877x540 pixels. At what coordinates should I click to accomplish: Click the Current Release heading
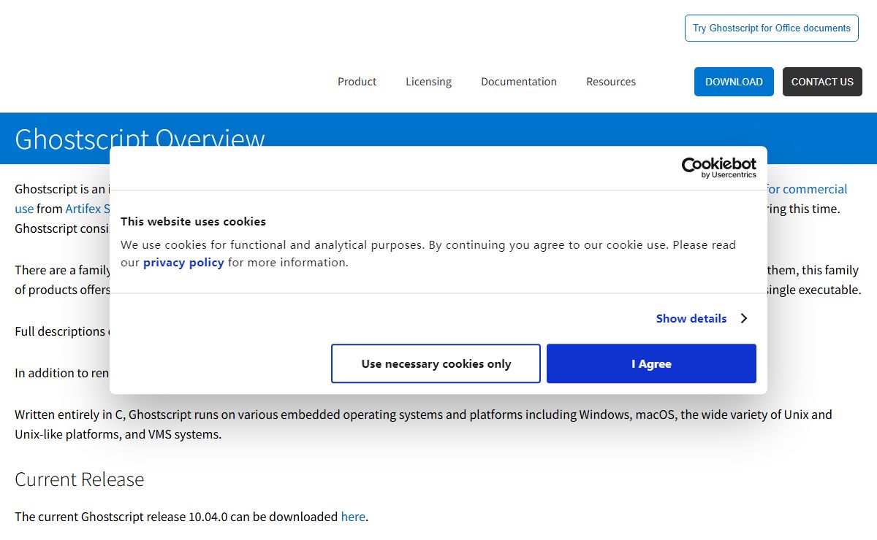pos(80,479)
